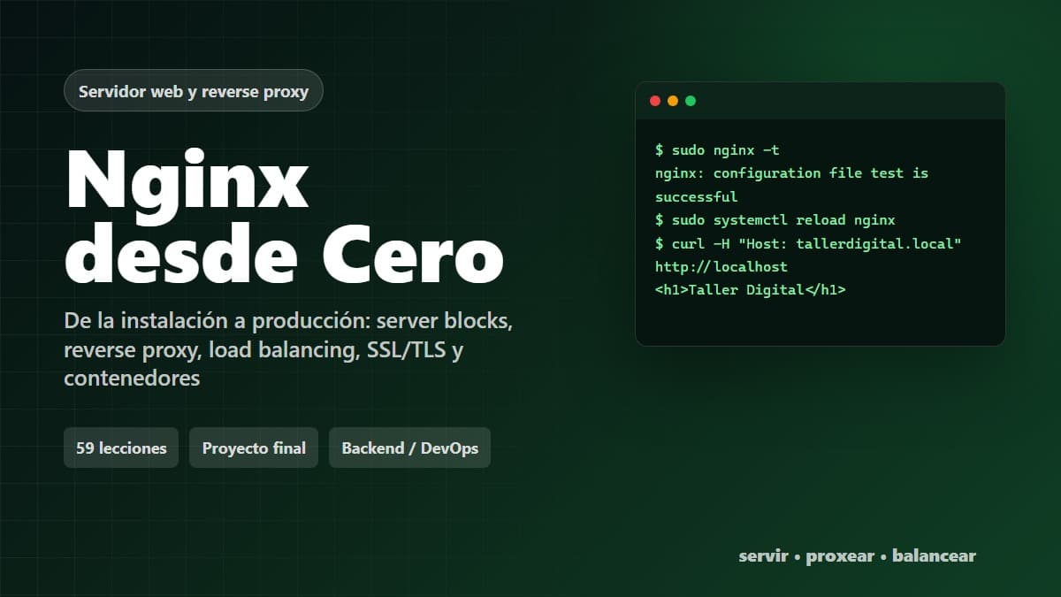Click the curl 'Host: tallerdigital.local' command line
The image size is (1061, 597).
[x=808, y=243]
